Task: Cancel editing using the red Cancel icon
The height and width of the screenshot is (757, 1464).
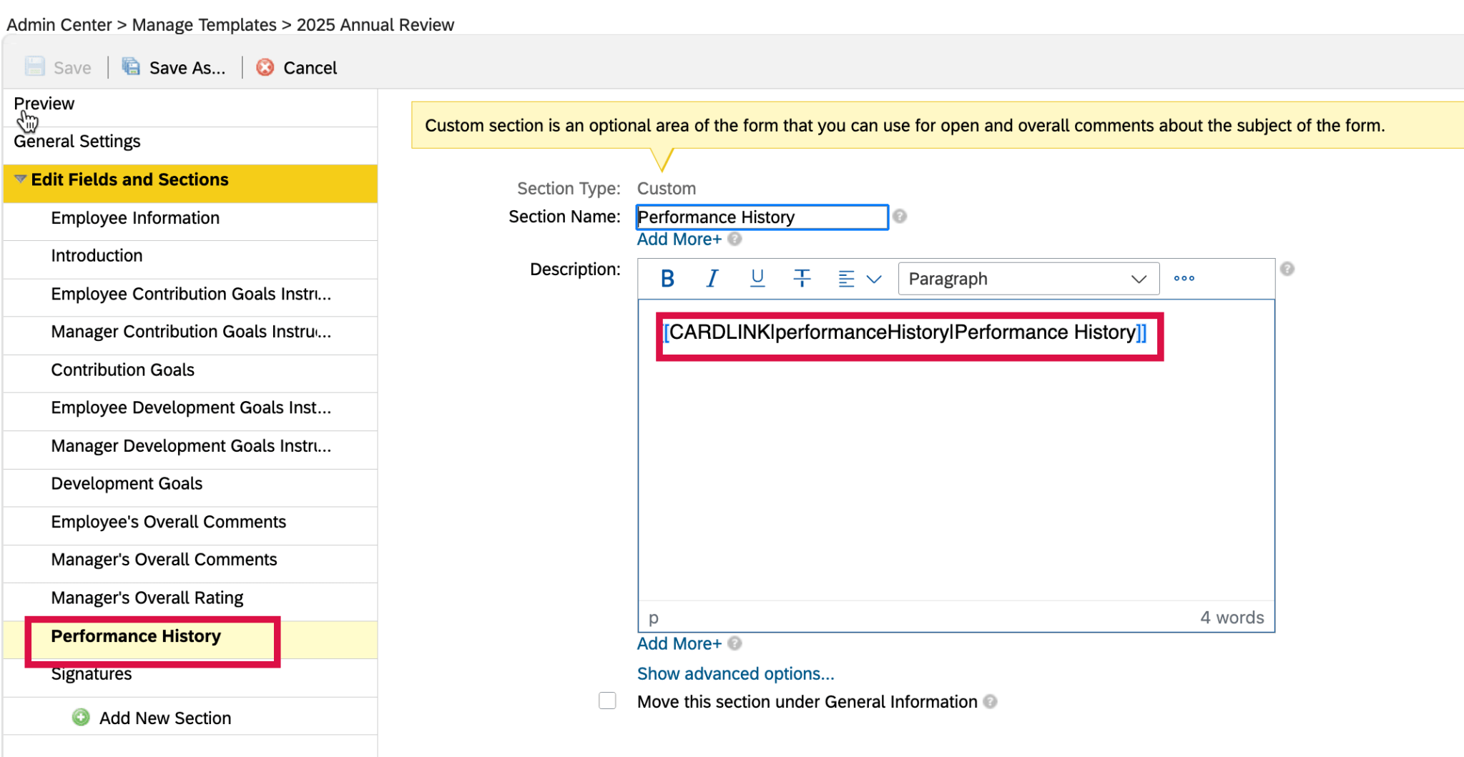Action: (x=265, y=66)
